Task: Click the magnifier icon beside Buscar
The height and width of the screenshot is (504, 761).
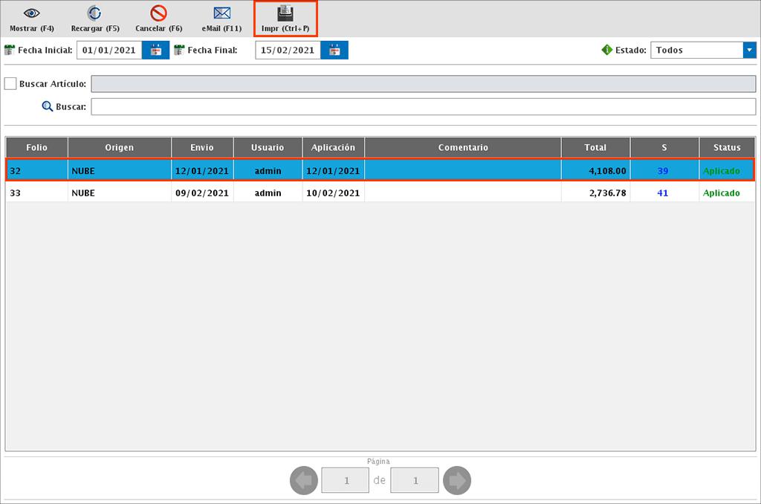Action: (48, 106)
